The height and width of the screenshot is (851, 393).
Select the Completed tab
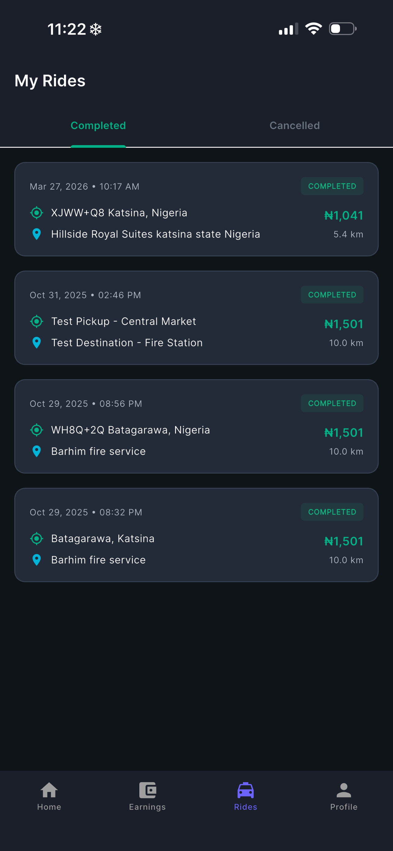click(x=98, y=126)
